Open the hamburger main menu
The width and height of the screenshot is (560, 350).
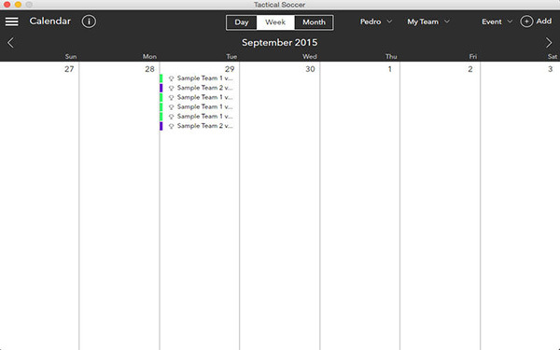tap(12, 21)
